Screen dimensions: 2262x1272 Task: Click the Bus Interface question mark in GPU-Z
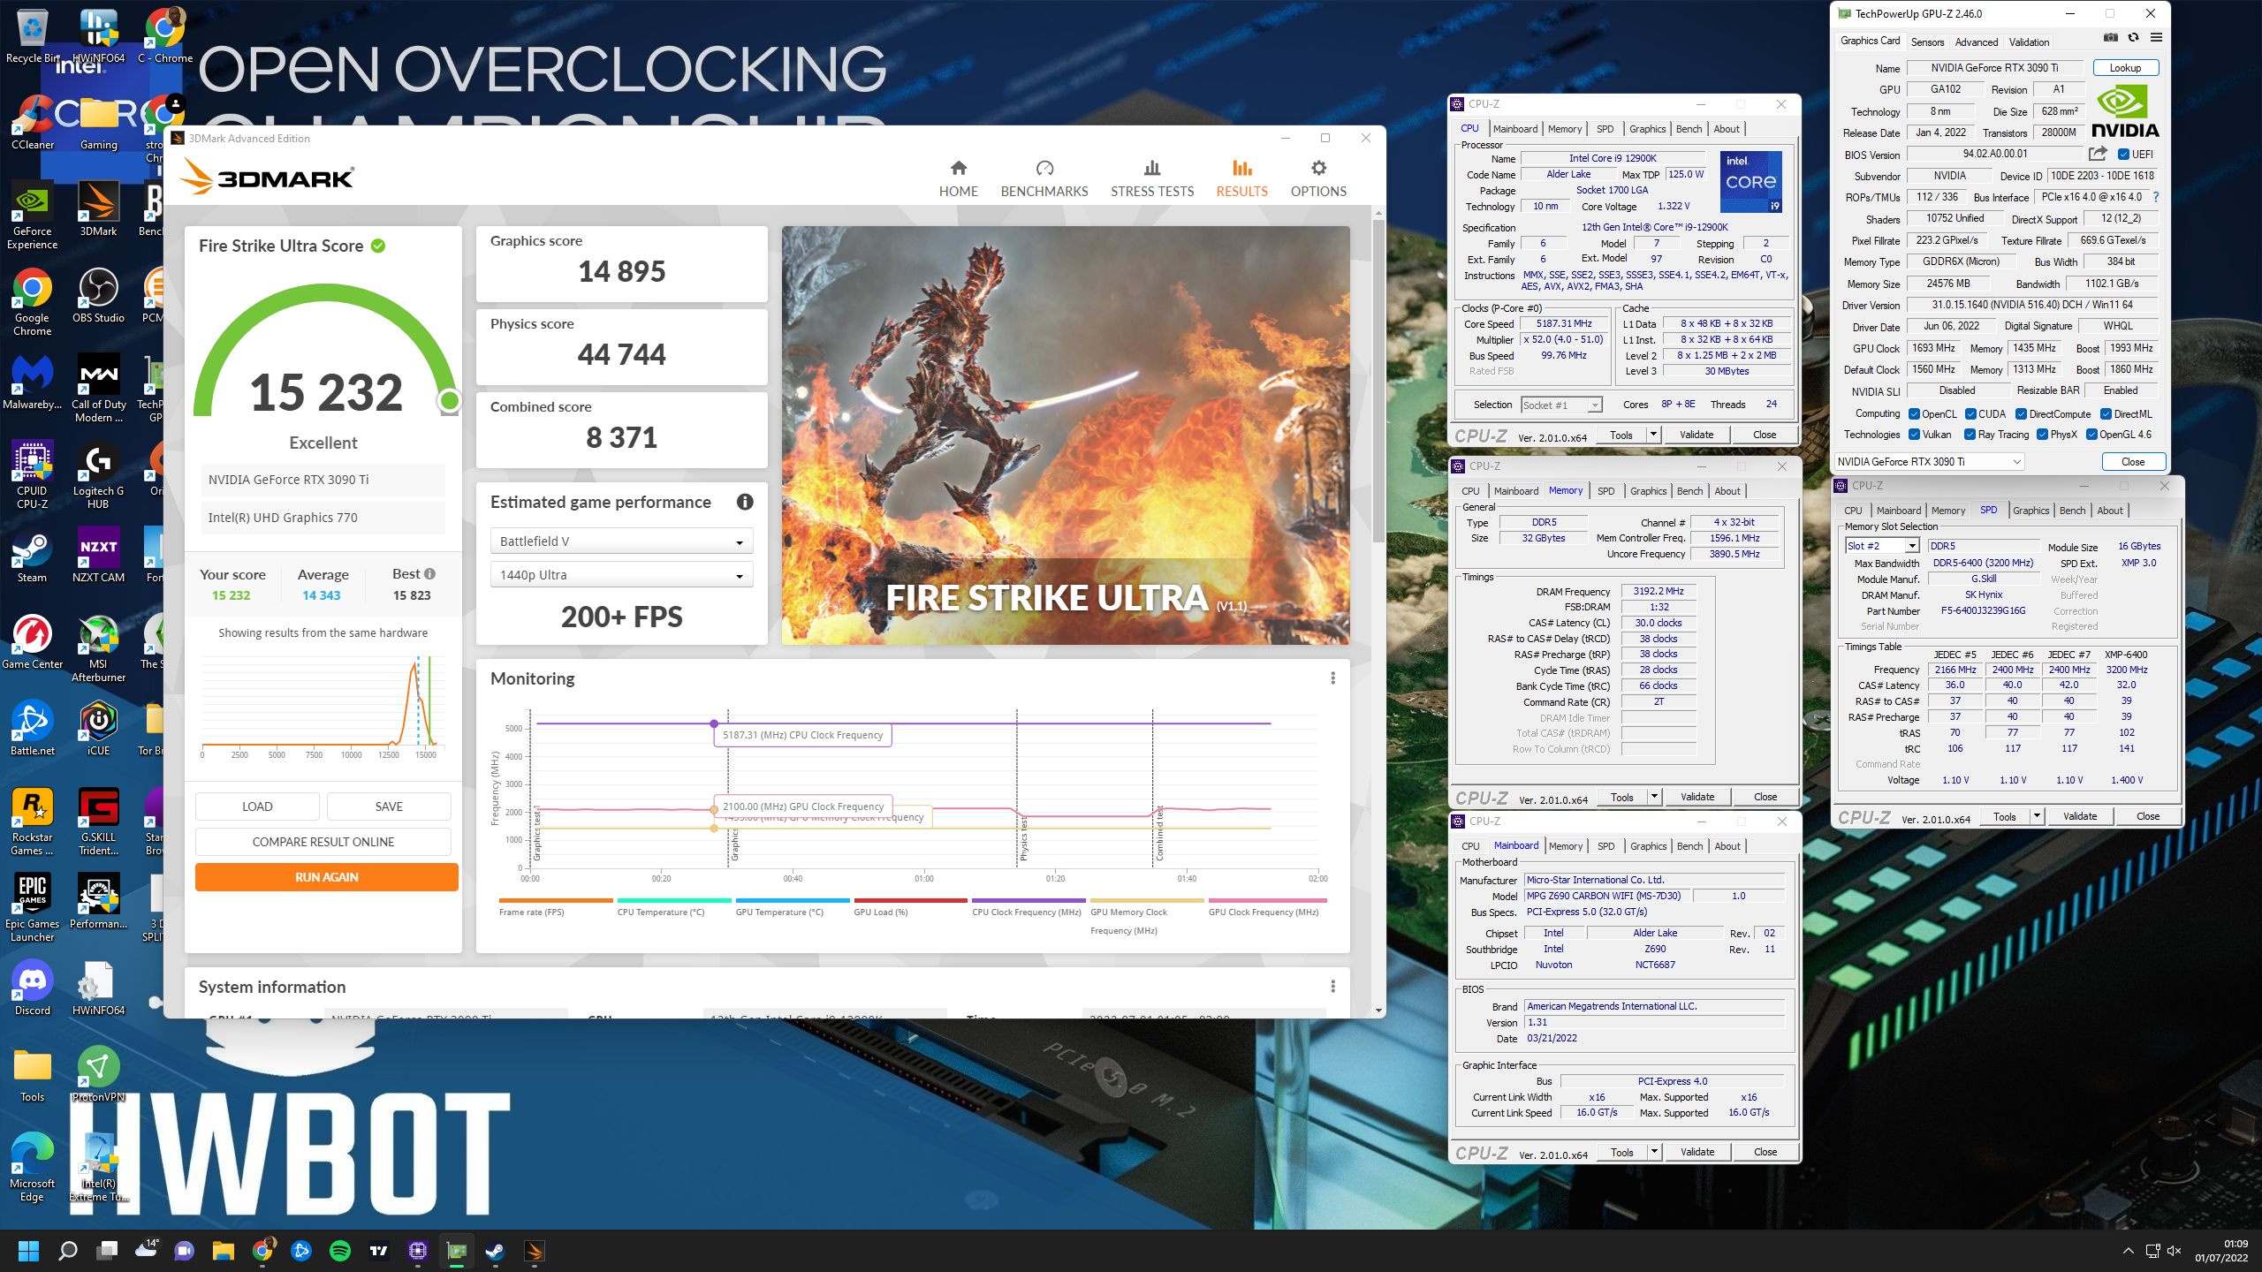point(2156,197)
